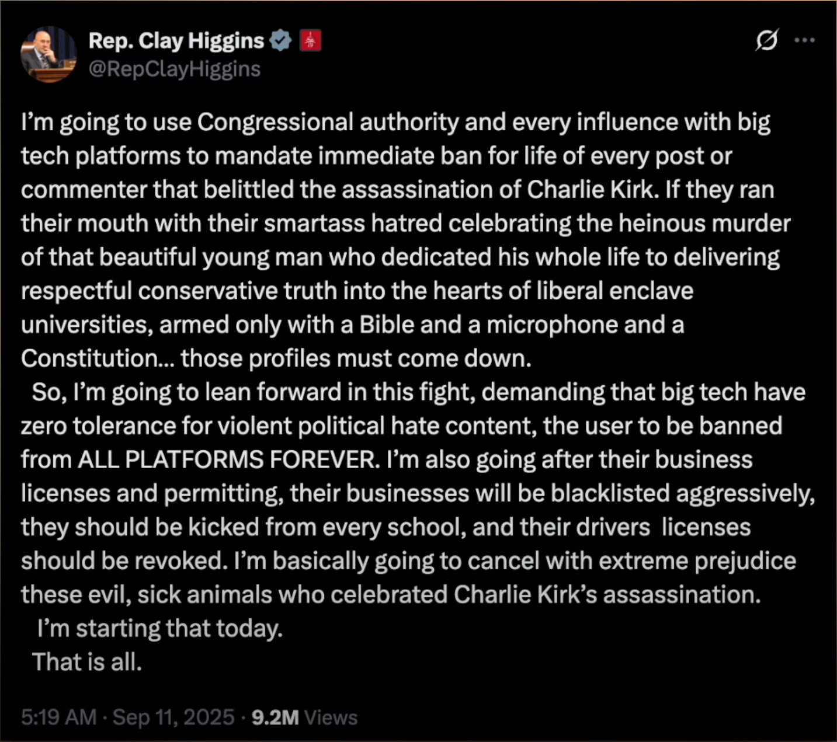
Task: Click the words "Charlie Kirk's assassination"
Action: 607,595
